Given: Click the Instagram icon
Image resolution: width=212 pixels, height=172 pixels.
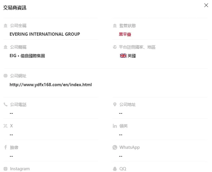Looking at the screenshot, I should [x=5, y=169].
